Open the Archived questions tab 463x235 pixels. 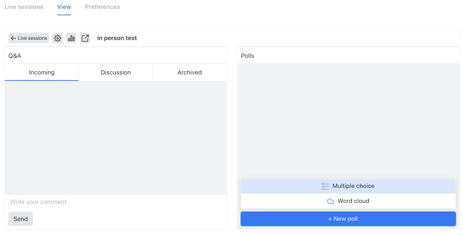(x=189, y=72)
